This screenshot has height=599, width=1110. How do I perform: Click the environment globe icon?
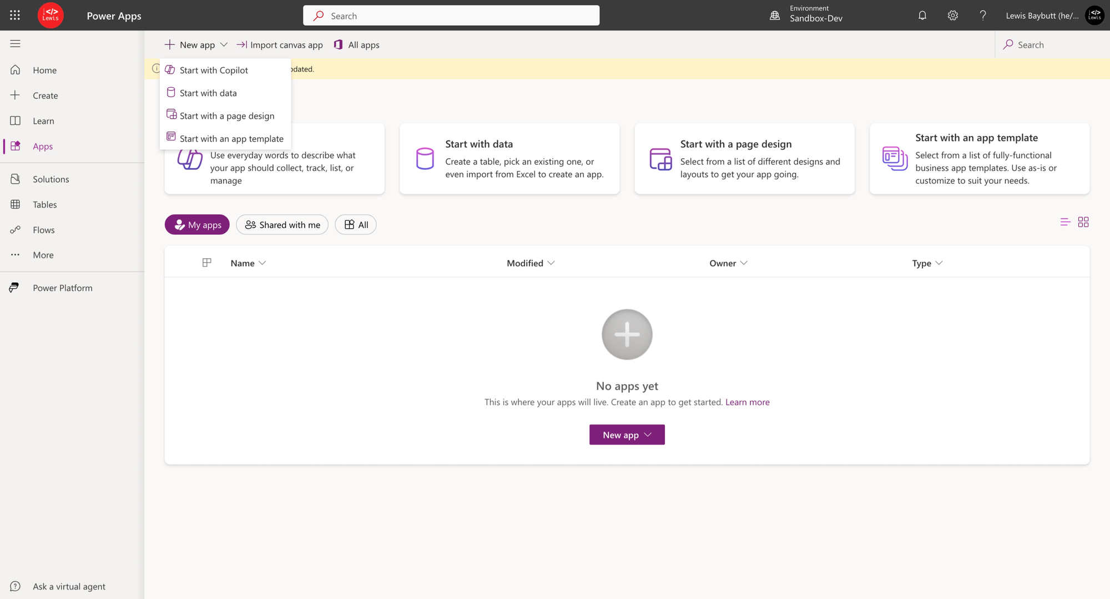point(775,16)
